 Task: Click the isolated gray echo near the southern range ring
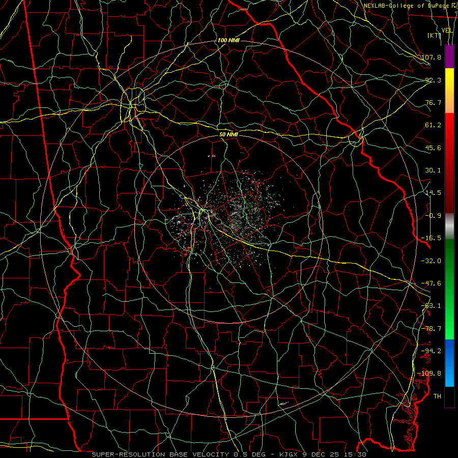[x=283, y=404]
